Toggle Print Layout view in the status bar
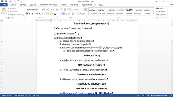The width and height of the screenshot is (173, 97). [x=143, y=95]
